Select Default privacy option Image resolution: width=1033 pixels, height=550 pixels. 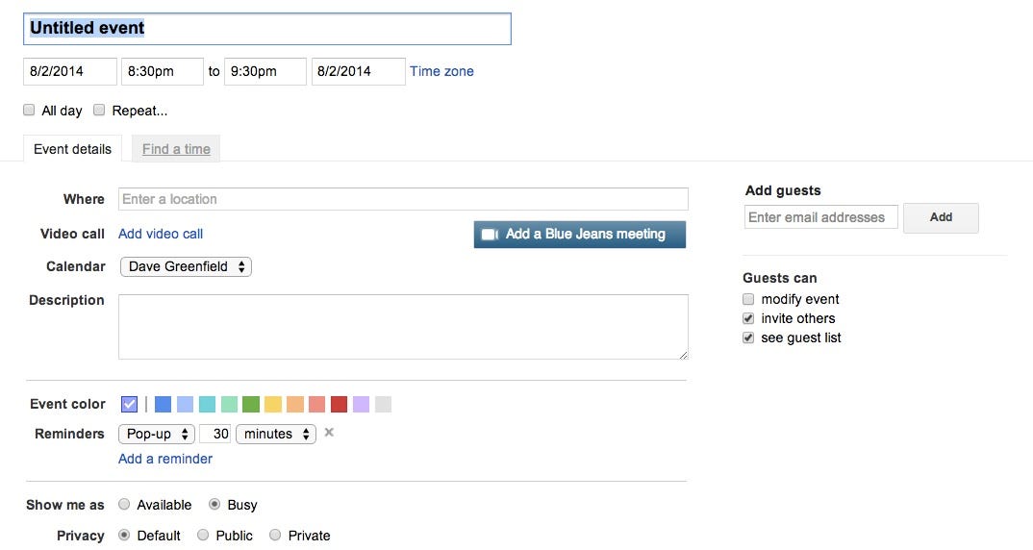(124, 535)
